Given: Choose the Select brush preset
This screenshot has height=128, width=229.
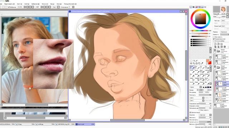Looking at the screenshot, I should [192, 79].
